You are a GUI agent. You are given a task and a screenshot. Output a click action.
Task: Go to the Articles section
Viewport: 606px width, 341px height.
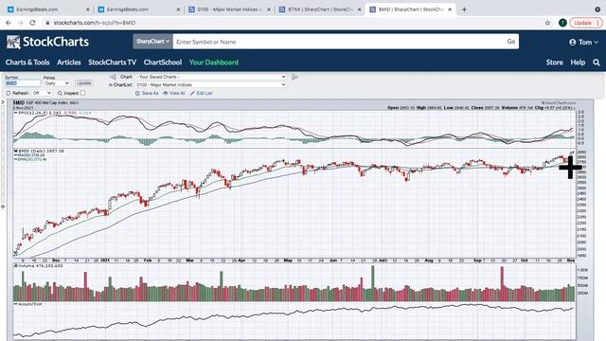[x=69, y=63]
